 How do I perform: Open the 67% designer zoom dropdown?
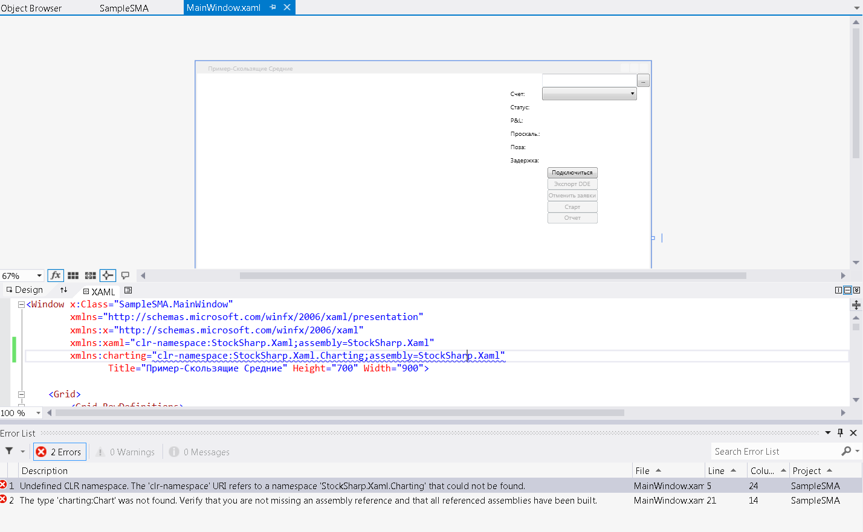[39, 276]
